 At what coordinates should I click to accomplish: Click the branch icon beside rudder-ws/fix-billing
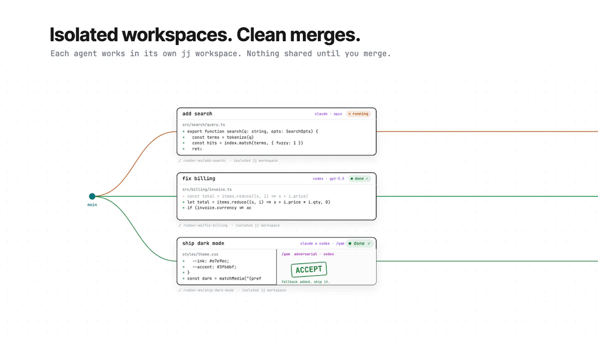180,225
